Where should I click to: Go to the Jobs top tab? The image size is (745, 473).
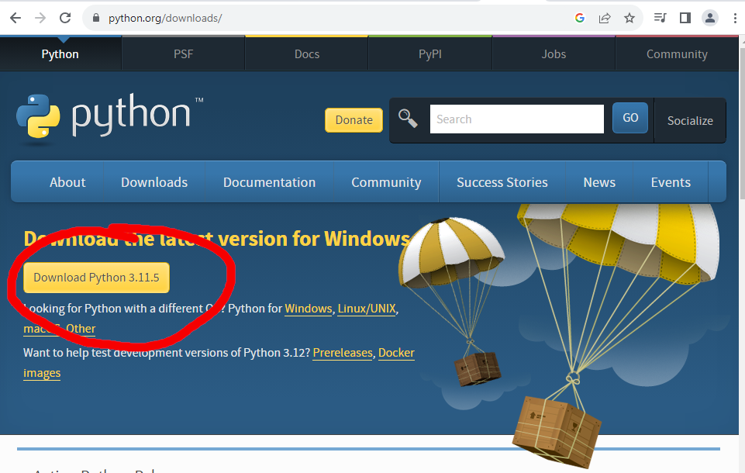(554, 54)
